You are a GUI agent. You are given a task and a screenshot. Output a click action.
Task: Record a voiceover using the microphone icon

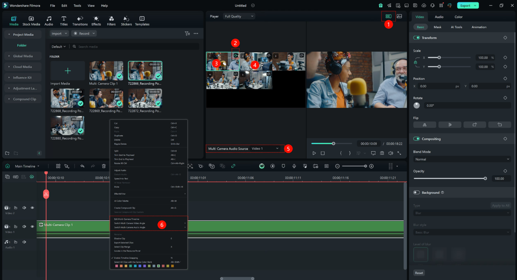(294, 166)
